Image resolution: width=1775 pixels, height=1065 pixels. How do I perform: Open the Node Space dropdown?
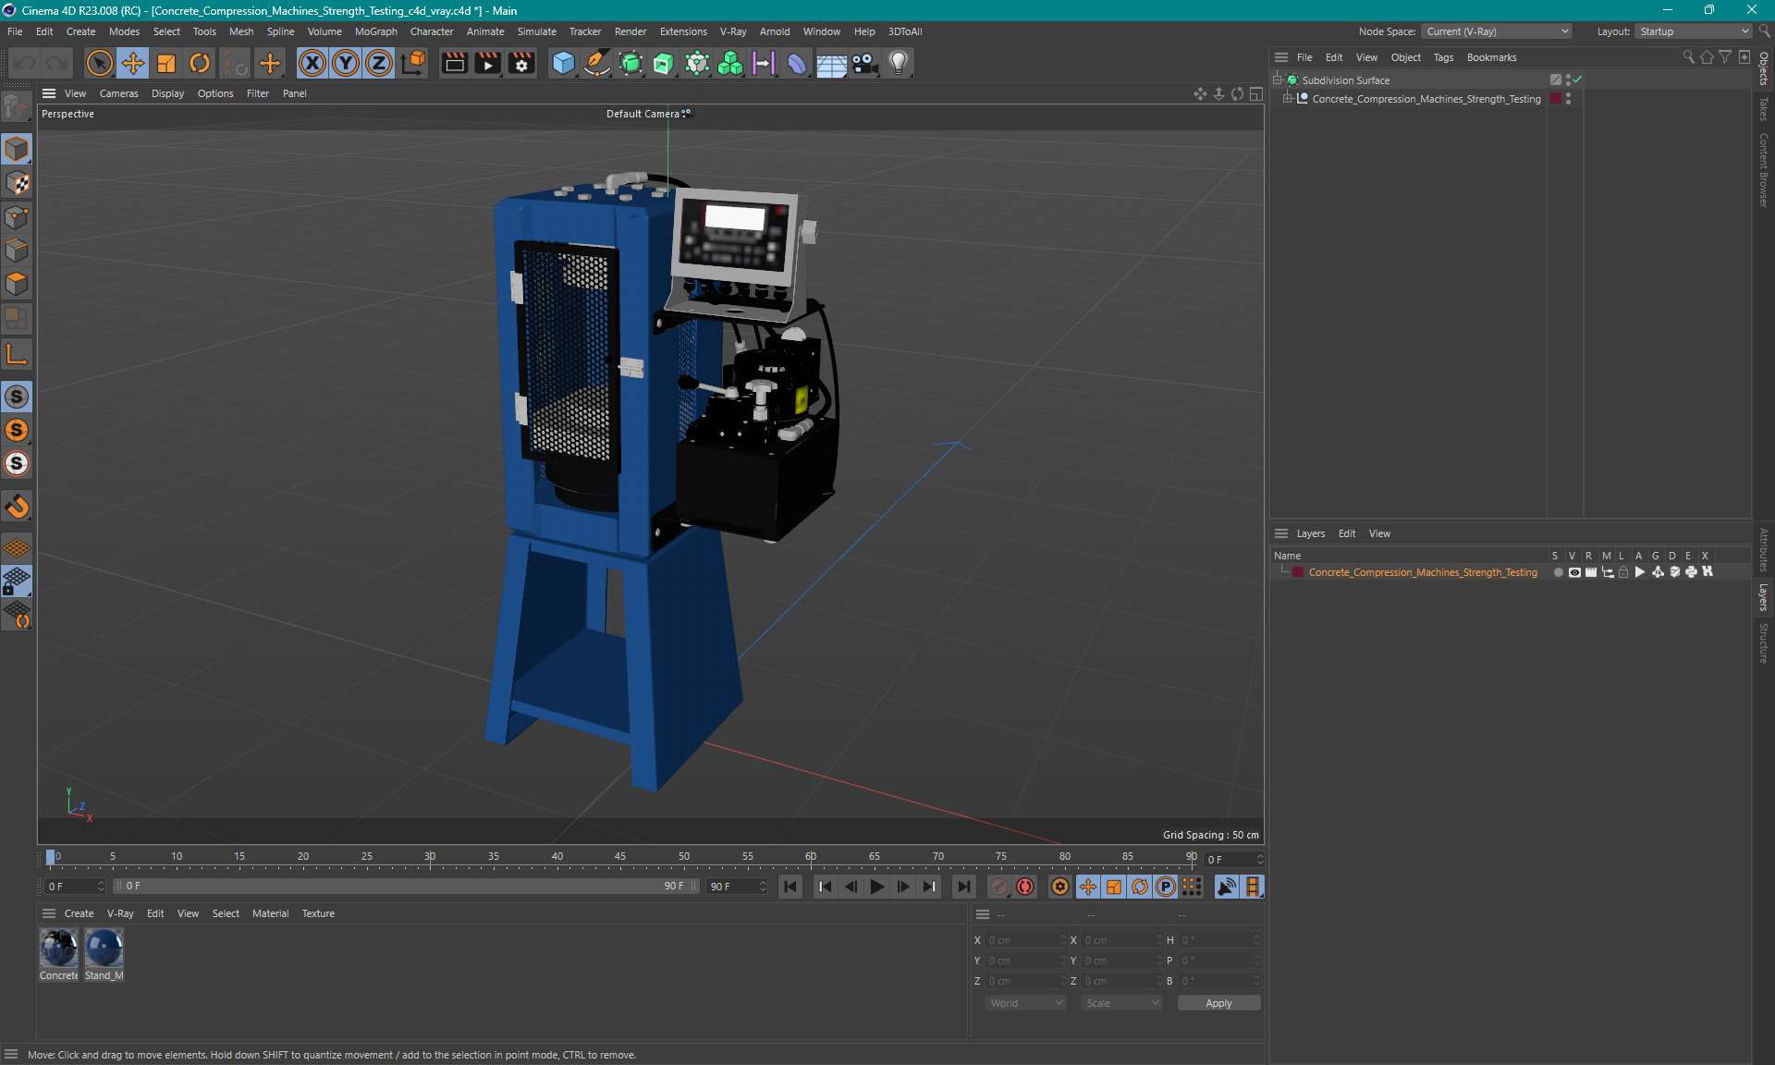(x=1497, y=31)
